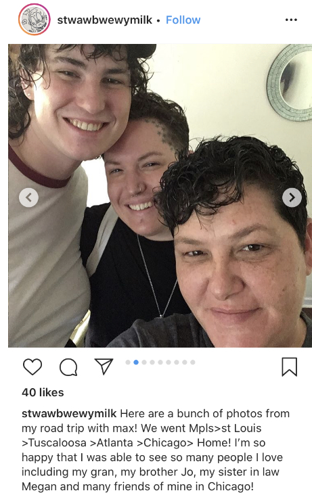Screen dimensions: 312x493
Task: Follow the stwawbwewymilk account
Action: [183, 20]
